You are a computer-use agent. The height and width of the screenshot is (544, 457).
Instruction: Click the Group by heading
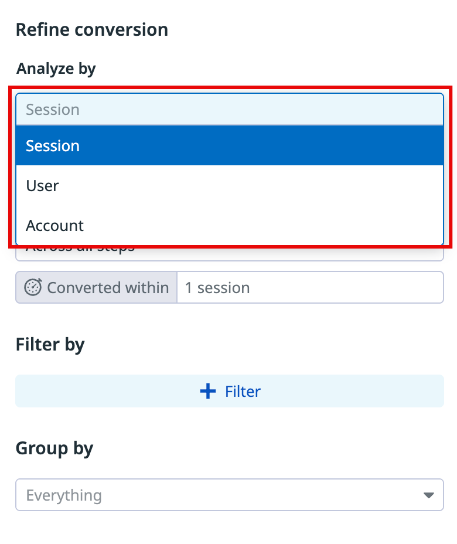coord(54,448)
